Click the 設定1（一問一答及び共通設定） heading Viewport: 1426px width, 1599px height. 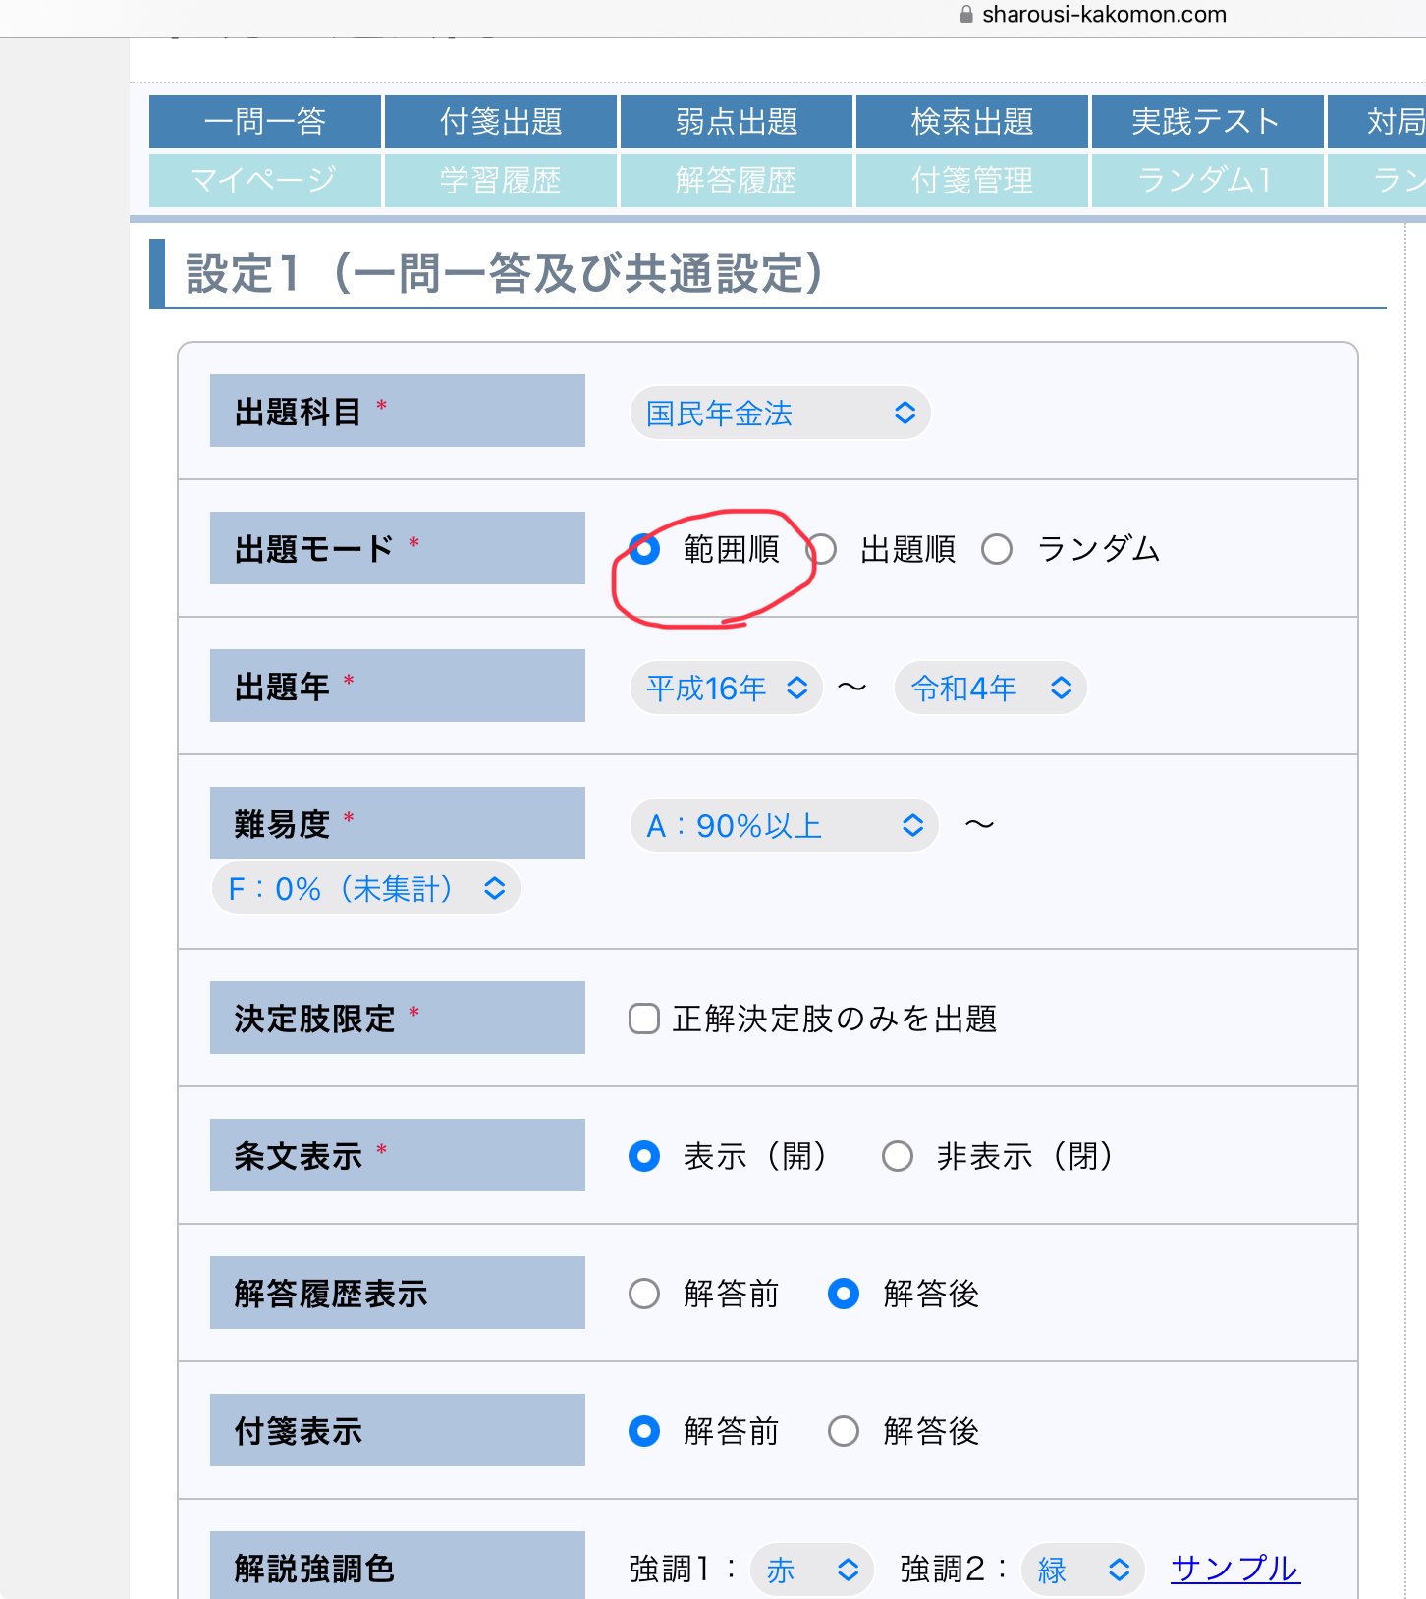point(505,273)
